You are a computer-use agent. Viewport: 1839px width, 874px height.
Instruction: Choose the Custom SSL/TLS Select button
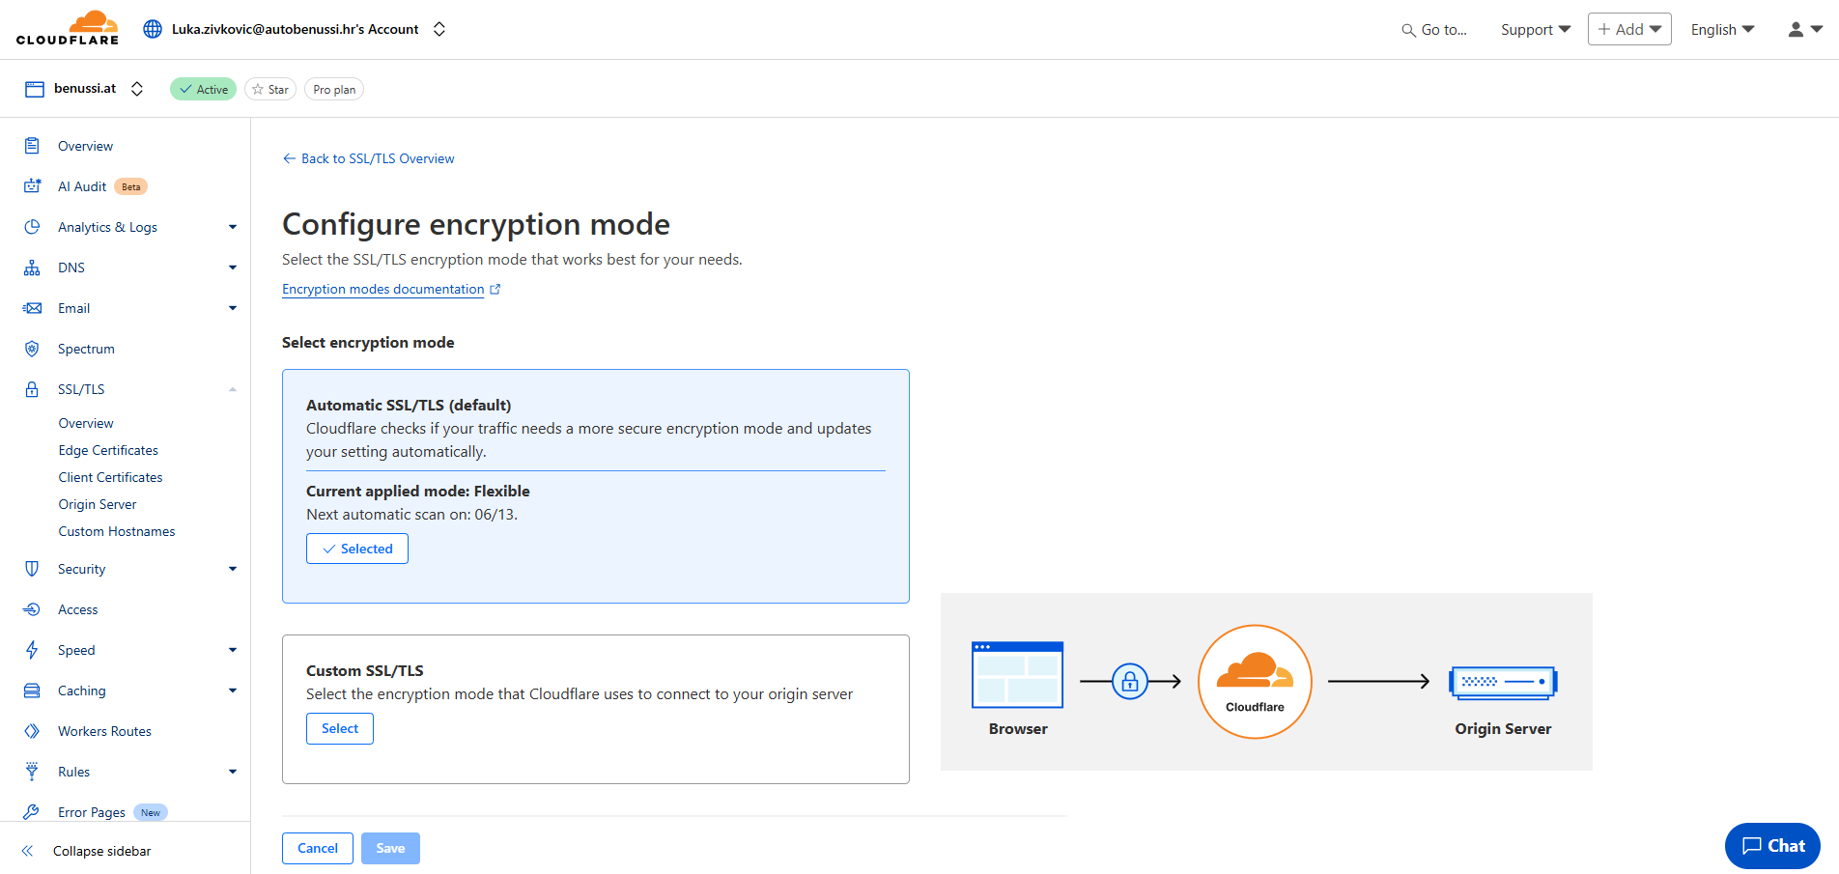click(340, 728)
